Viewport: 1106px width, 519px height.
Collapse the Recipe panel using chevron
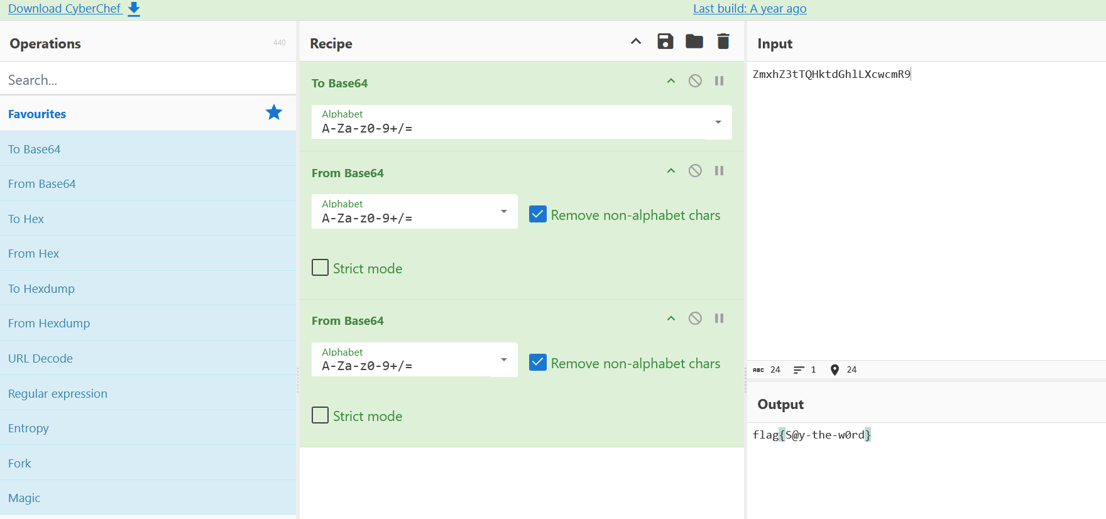(636, 41)
